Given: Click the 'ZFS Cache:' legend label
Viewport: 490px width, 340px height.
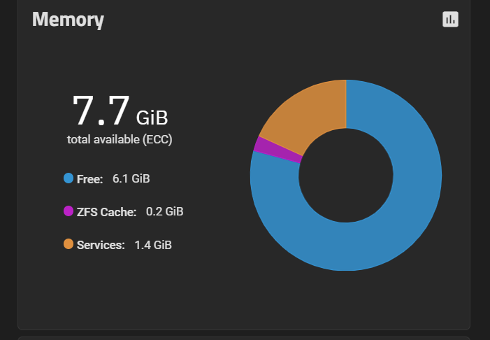Looking at the screenshot, I should 106,211.
